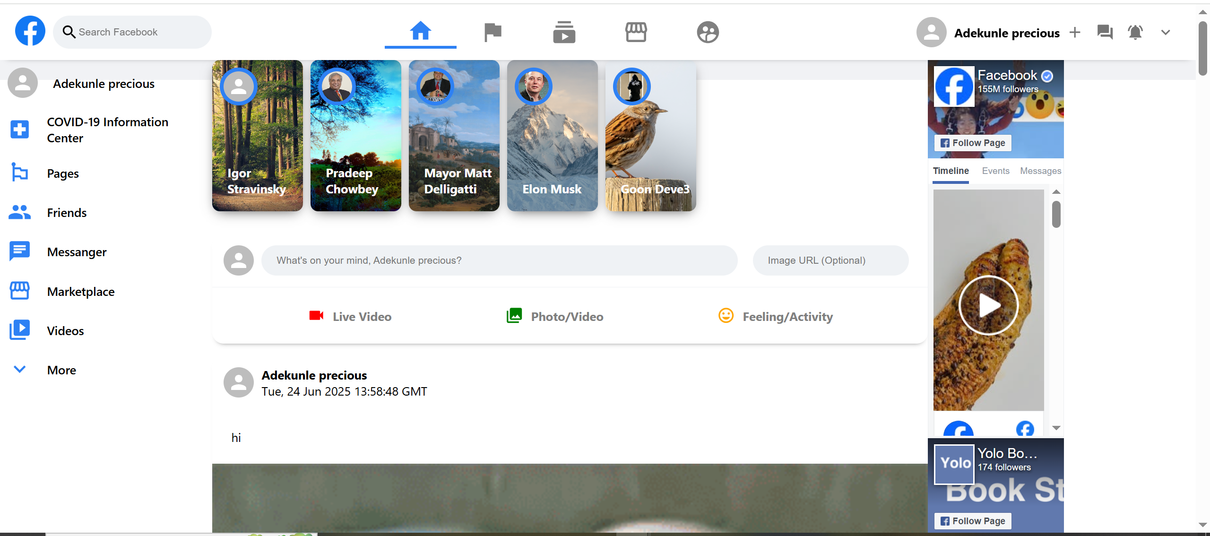Open the Marketplace storefront icon in top navigation
Viewport: 1210px width, 536px height.
point(636,32)
